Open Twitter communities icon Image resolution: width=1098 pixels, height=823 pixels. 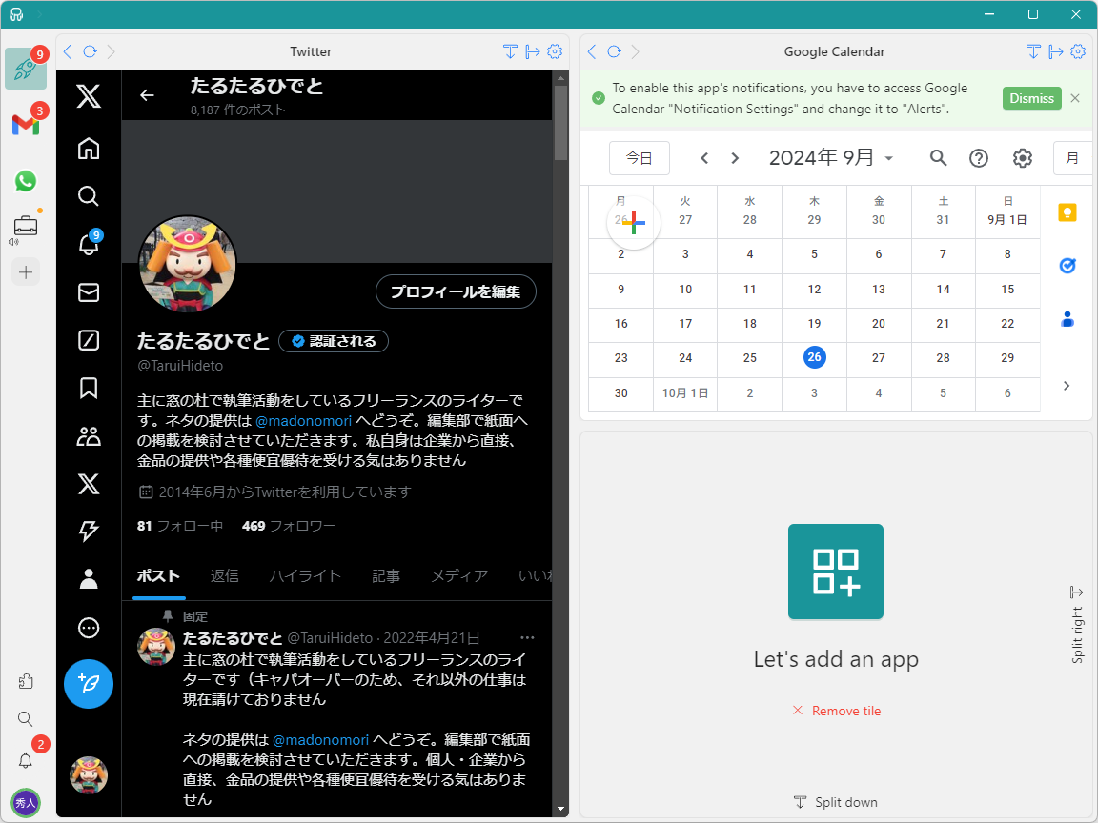click(89, 435)
